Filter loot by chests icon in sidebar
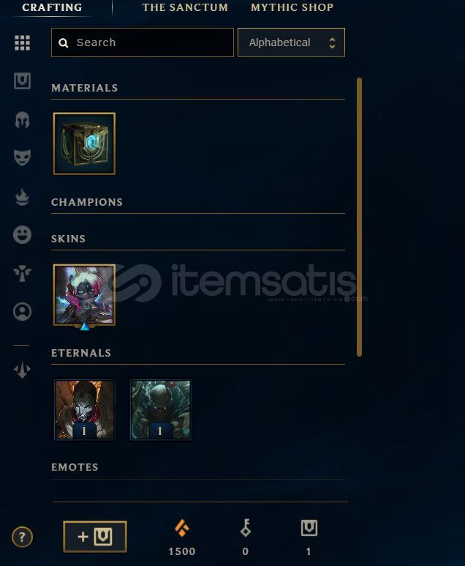The image size is (465, 566). click(x=22, y=81)
